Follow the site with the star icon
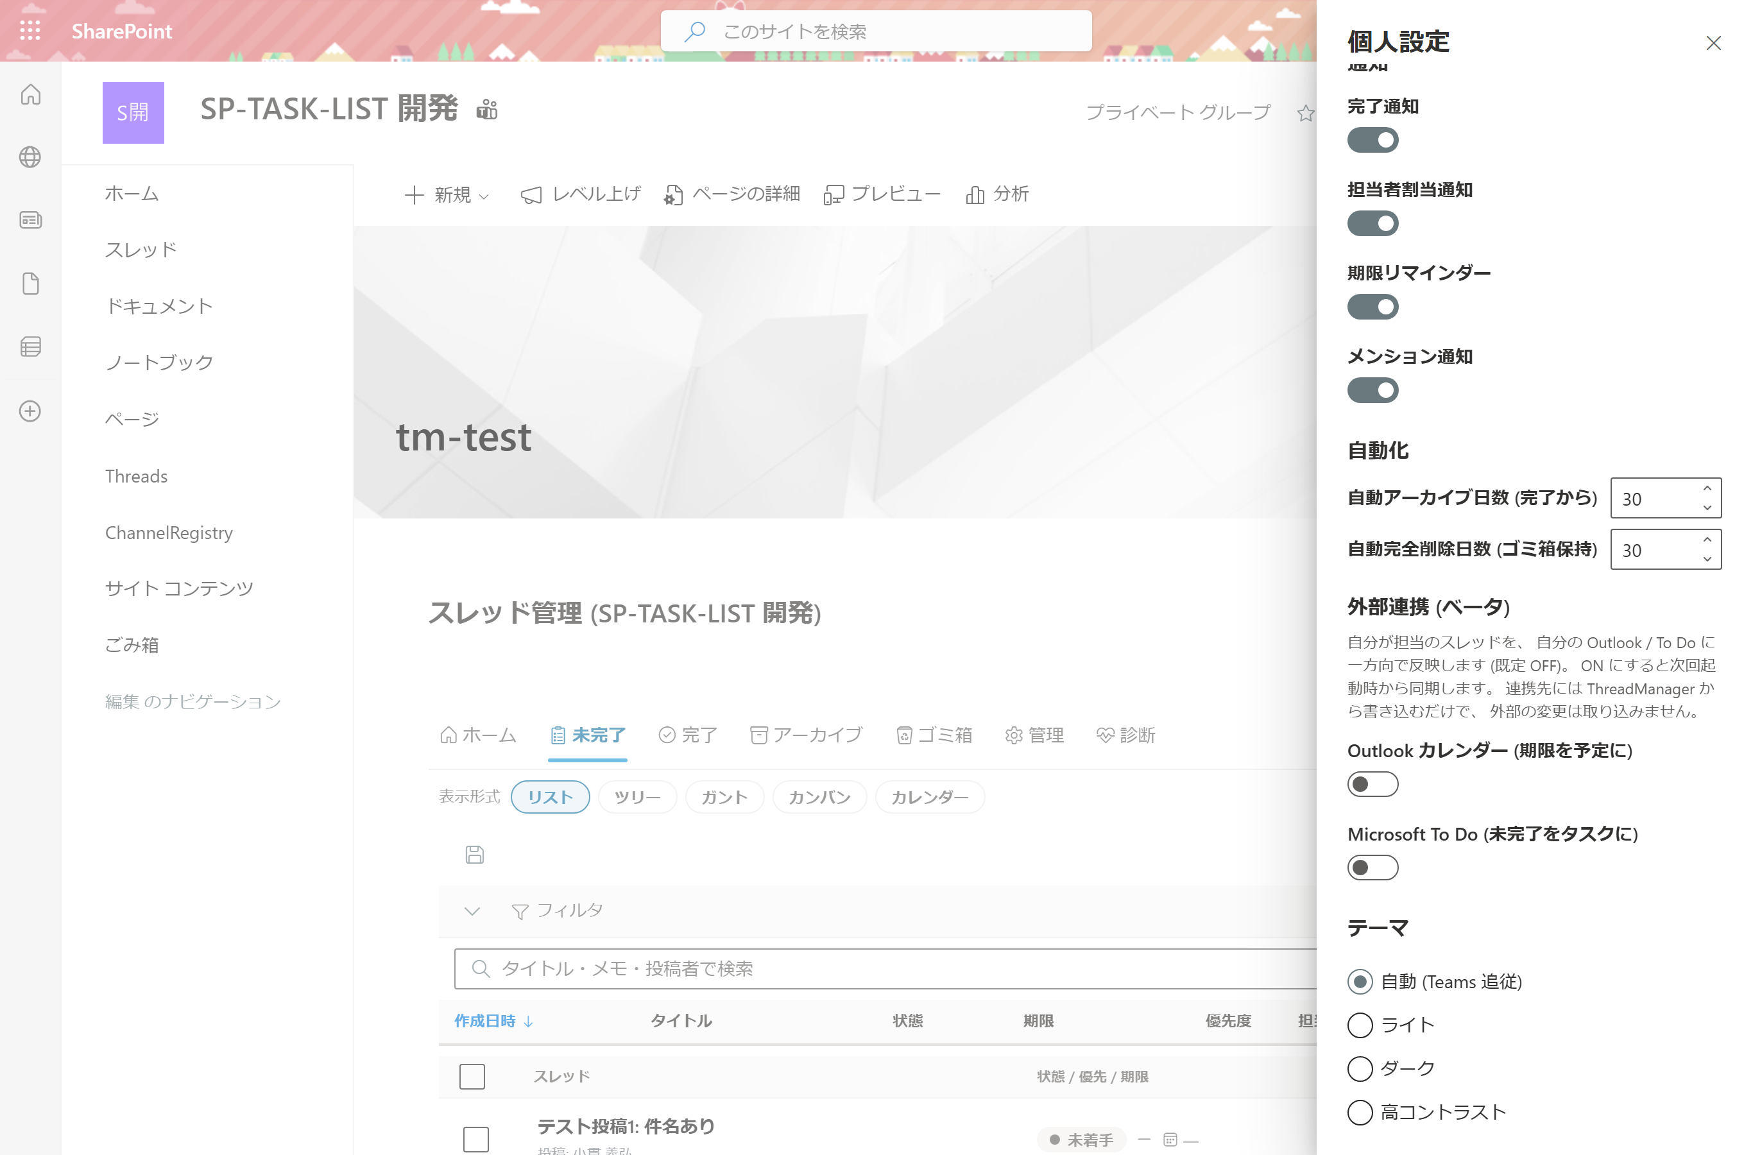 point(1305,113)
